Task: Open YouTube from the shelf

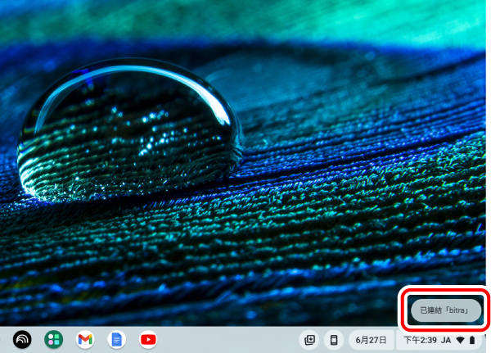Action: [147, 339]
